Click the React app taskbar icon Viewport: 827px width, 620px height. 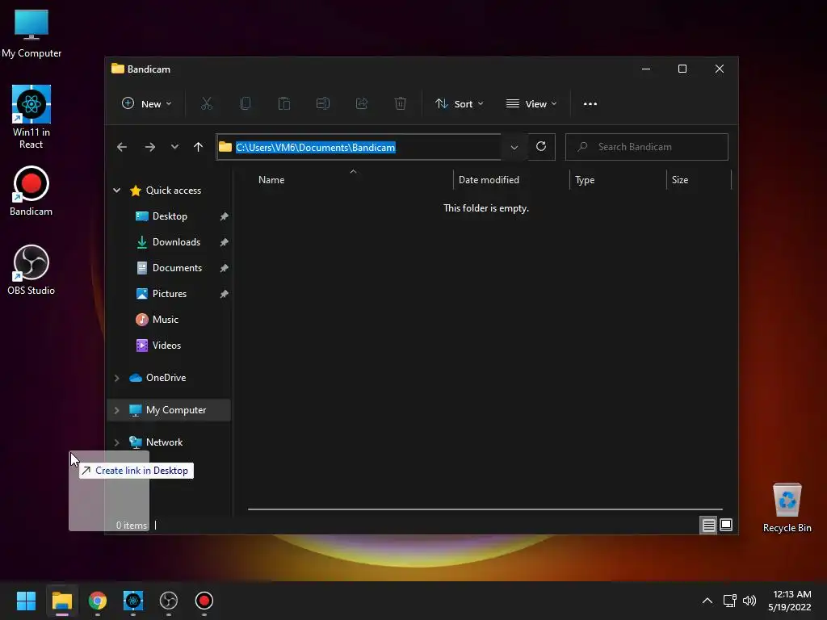[x=133, y=601]
